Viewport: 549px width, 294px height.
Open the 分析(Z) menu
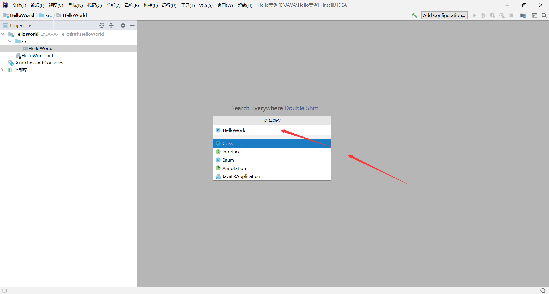pyautogui.click(x=114, y=5)
